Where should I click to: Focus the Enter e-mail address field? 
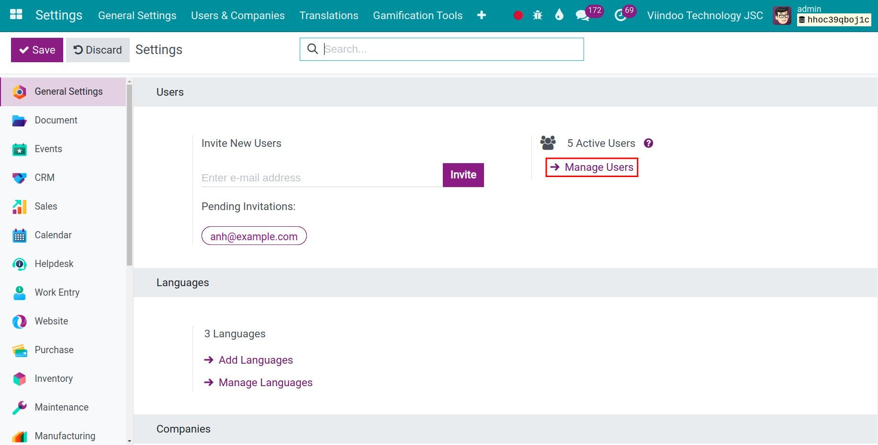pos(322,178)
